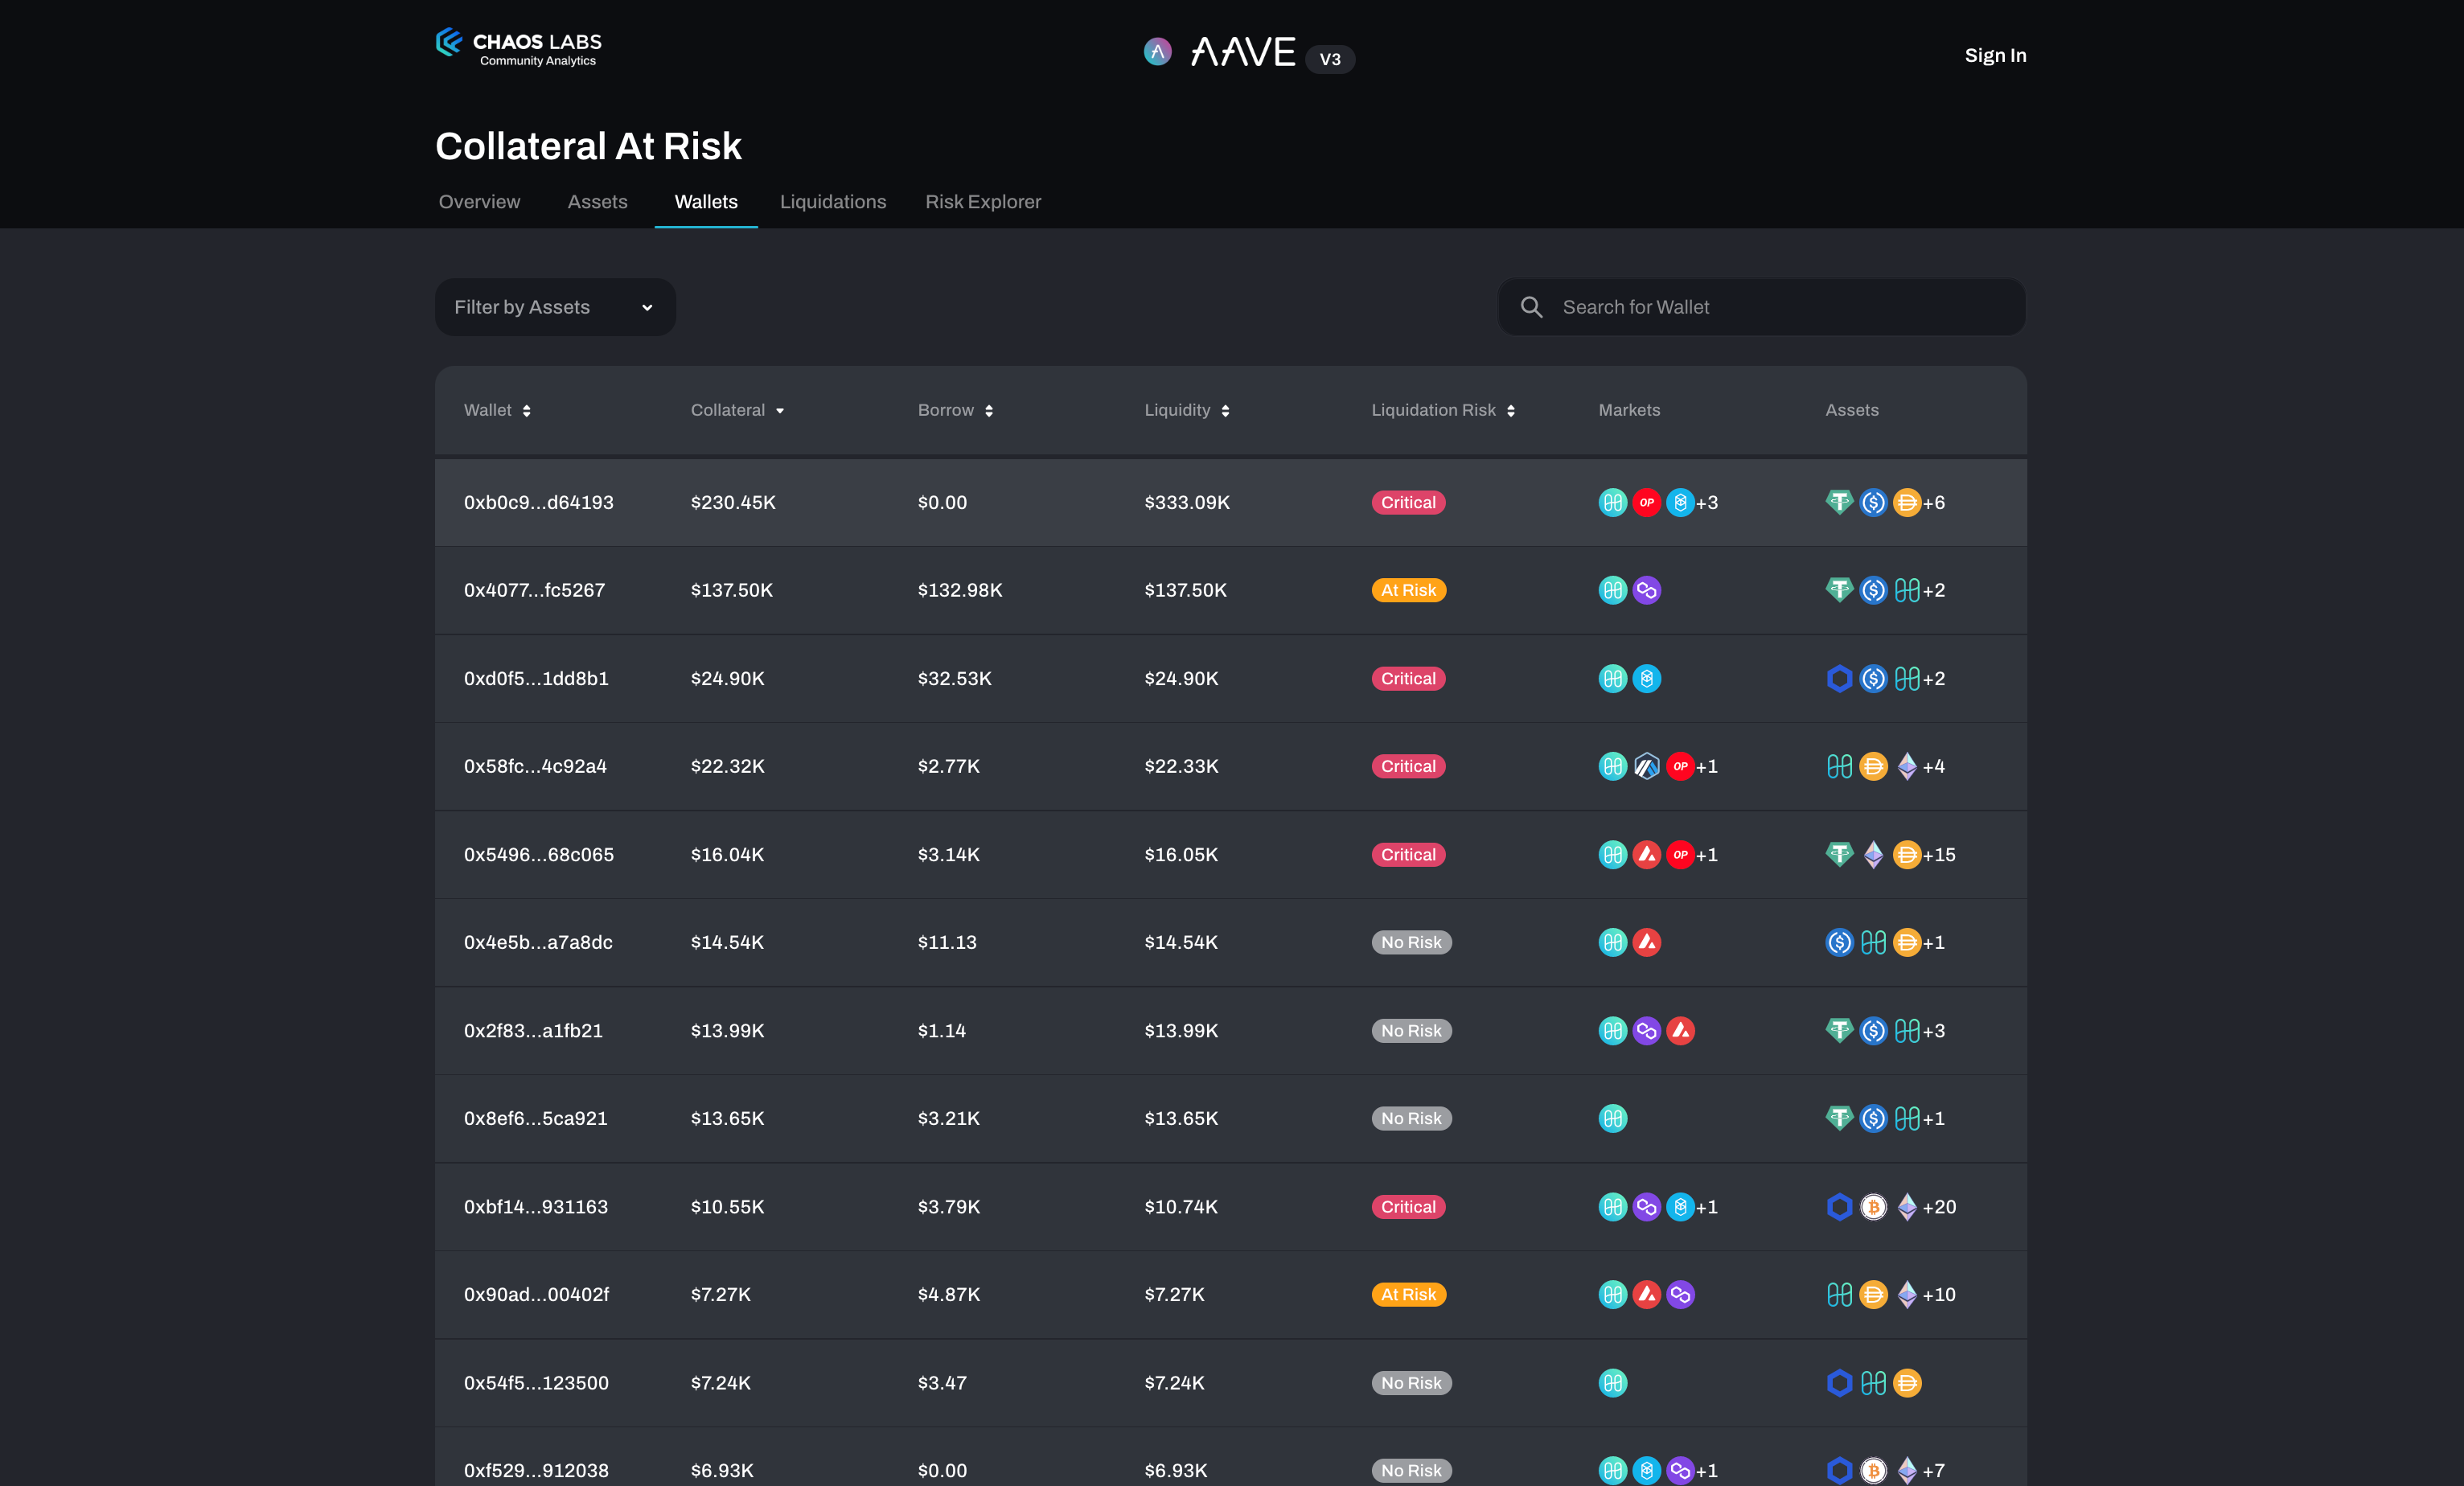
Task: Click the Aave round logo icon
Action: pos(1157,51)
